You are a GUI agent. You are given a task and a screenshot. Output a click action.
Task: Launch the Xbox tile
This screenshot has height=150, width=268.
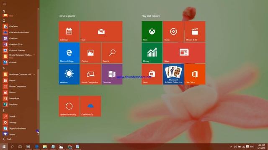152,32
